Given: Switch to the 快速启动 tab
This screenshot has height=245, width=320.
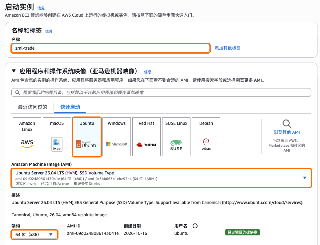Looking at the screenshot, I should 70,107.
